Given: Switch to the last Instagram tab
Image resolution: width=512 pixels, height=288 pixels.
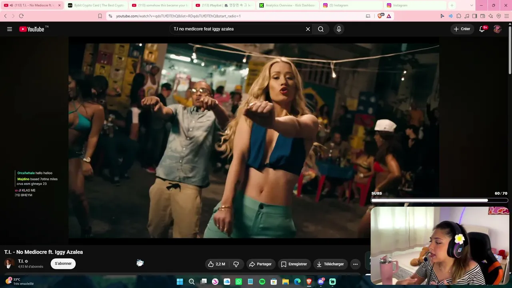Looking at the screenshot, I should 415,5.
